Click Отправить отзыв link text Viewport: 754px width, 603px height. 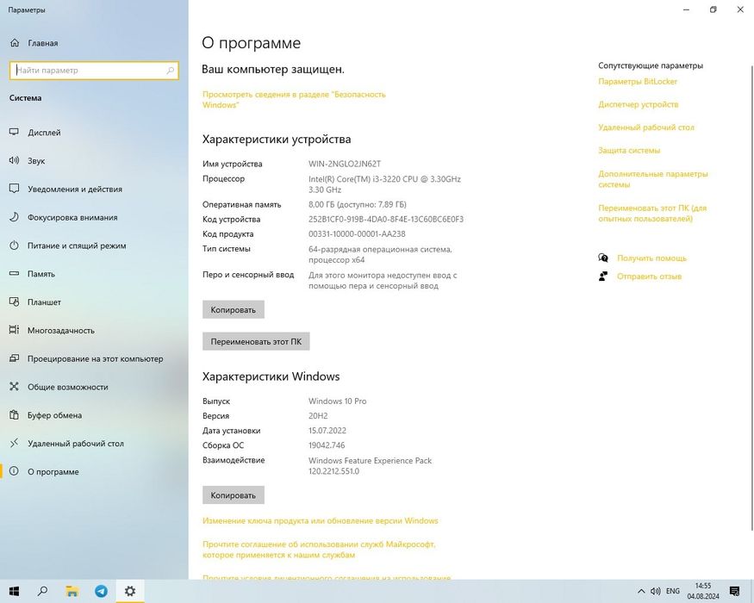(x=649, y=277)
